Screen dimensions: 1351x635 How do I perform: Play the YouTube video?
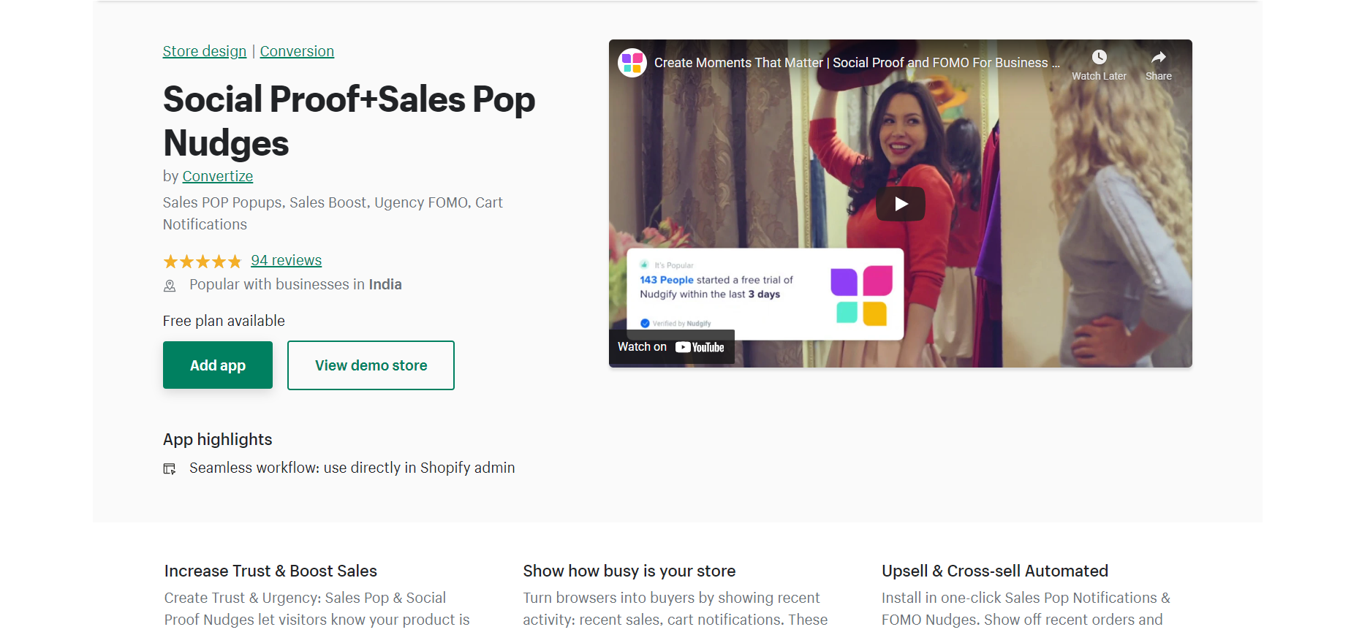[900, 204]
